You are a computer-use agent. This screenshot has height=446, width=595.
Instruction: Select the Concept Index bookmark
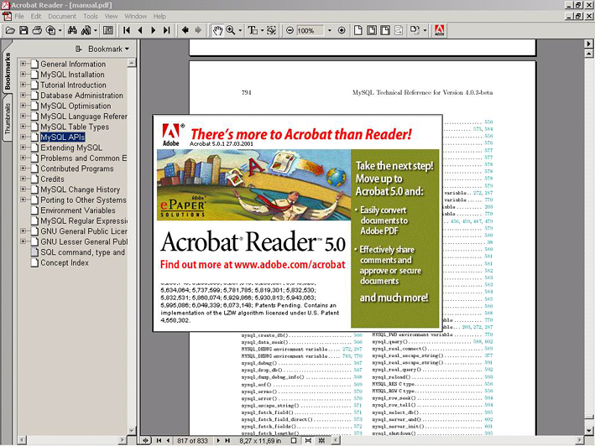click(x=65, y=262)
